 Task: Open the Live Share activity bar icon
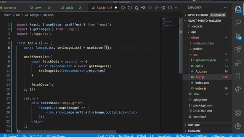coord(238,89)
